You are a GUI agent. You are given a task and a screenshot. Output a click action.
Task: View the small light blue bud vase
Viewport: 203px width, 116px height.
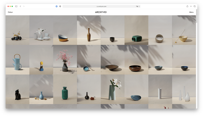tap(41, 89)
